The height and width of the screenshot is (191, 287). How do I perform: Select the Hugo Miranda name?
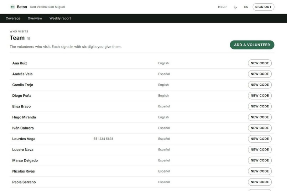24,117
